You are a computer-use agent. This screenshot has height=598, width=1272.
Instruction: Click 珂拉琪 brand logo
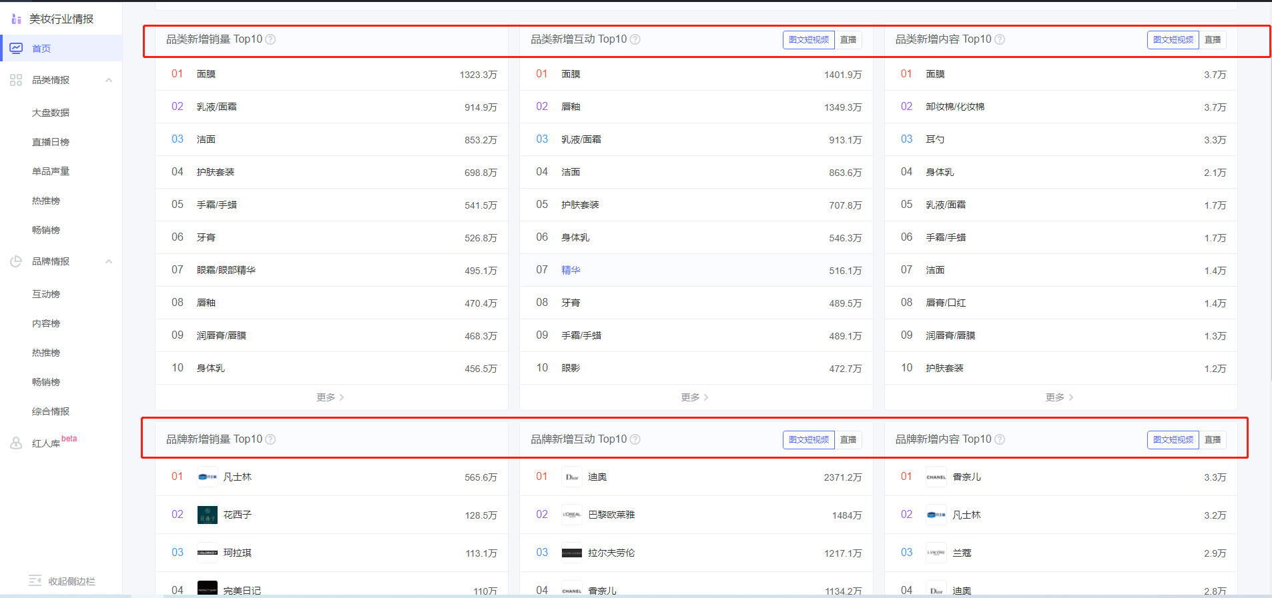(208, 553)
